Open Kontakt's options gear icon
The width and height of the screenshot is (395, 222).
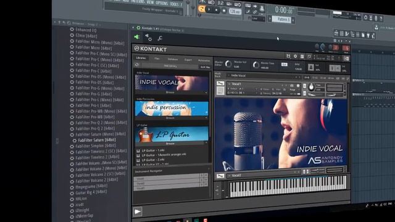point(295,56)
